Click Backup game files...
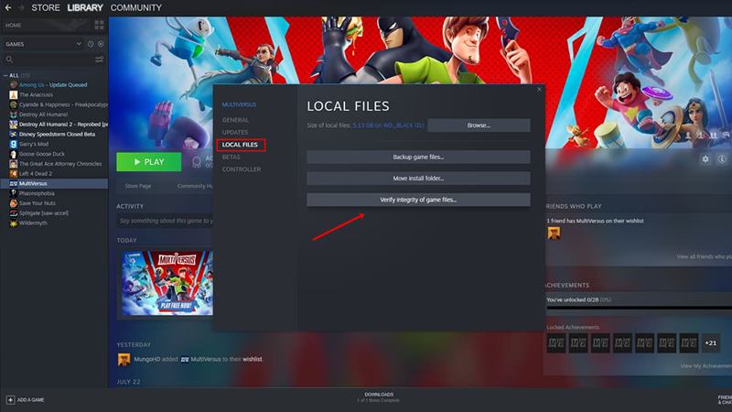The image size is (732, 412). point(418,157)
